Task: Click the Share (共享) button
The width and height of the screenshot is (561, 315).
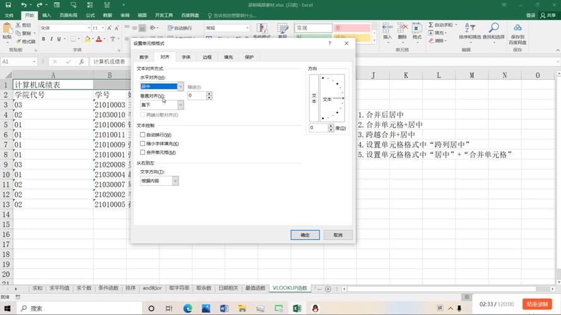Action: 548,15
